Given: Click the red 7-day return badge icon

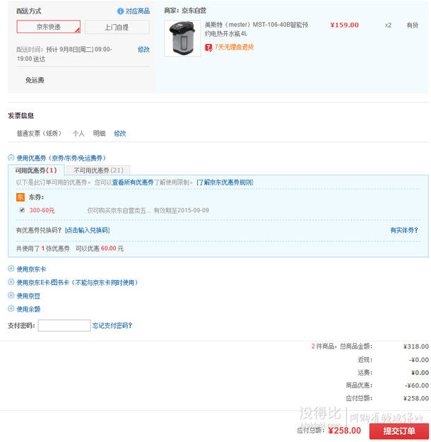Looking at the screenshot, I should pyautogui.click(x=208, y=47).
